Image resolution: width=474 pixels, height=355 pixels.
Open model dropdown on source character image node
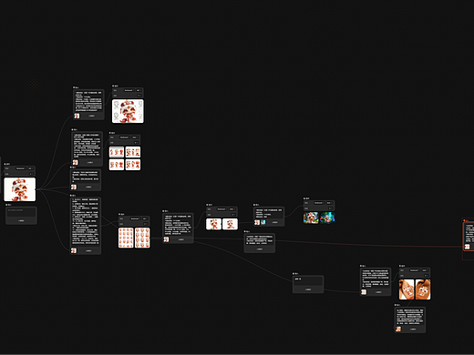tap(21, 168)
